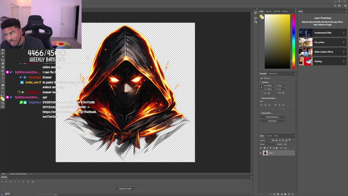Switch to the Paths tab
Image resolution: width=348 pixels, height=196 pixels.
coord(276,136)
